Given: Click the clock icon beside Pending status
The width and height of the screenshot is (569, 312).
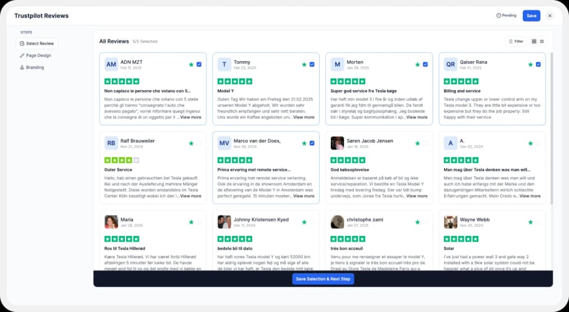Looking at the screenshot, I should click(x=498, y=15).
